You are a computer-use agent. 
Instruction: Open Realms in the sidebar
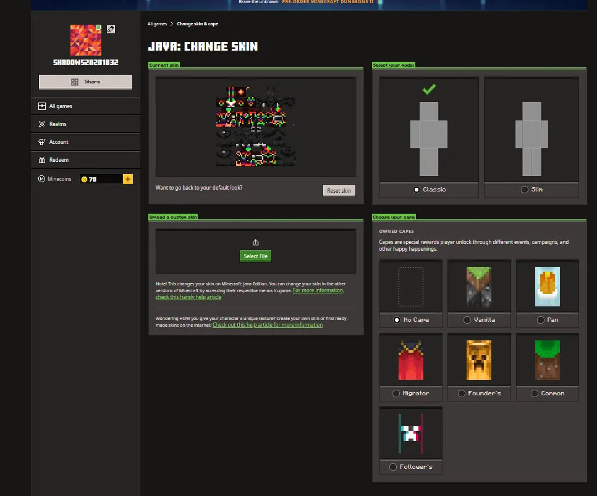point(86,124)
